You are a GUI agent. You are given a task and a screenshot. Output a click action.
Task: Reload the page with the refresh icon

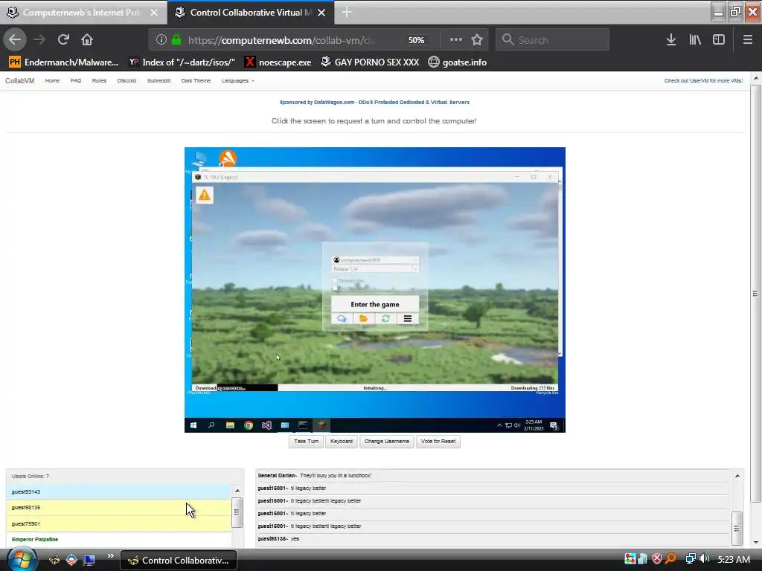(63, 40)
